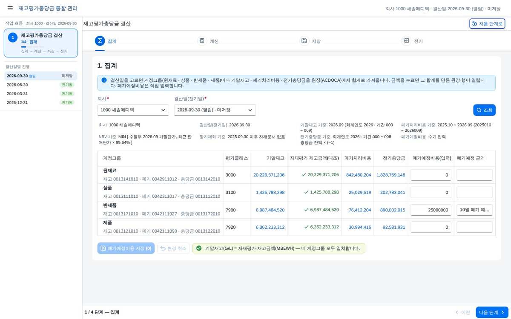Viewport: 511px width, 319px height.
Task: Select the 저장 floppy disk step icon
Action: point(304,41)
